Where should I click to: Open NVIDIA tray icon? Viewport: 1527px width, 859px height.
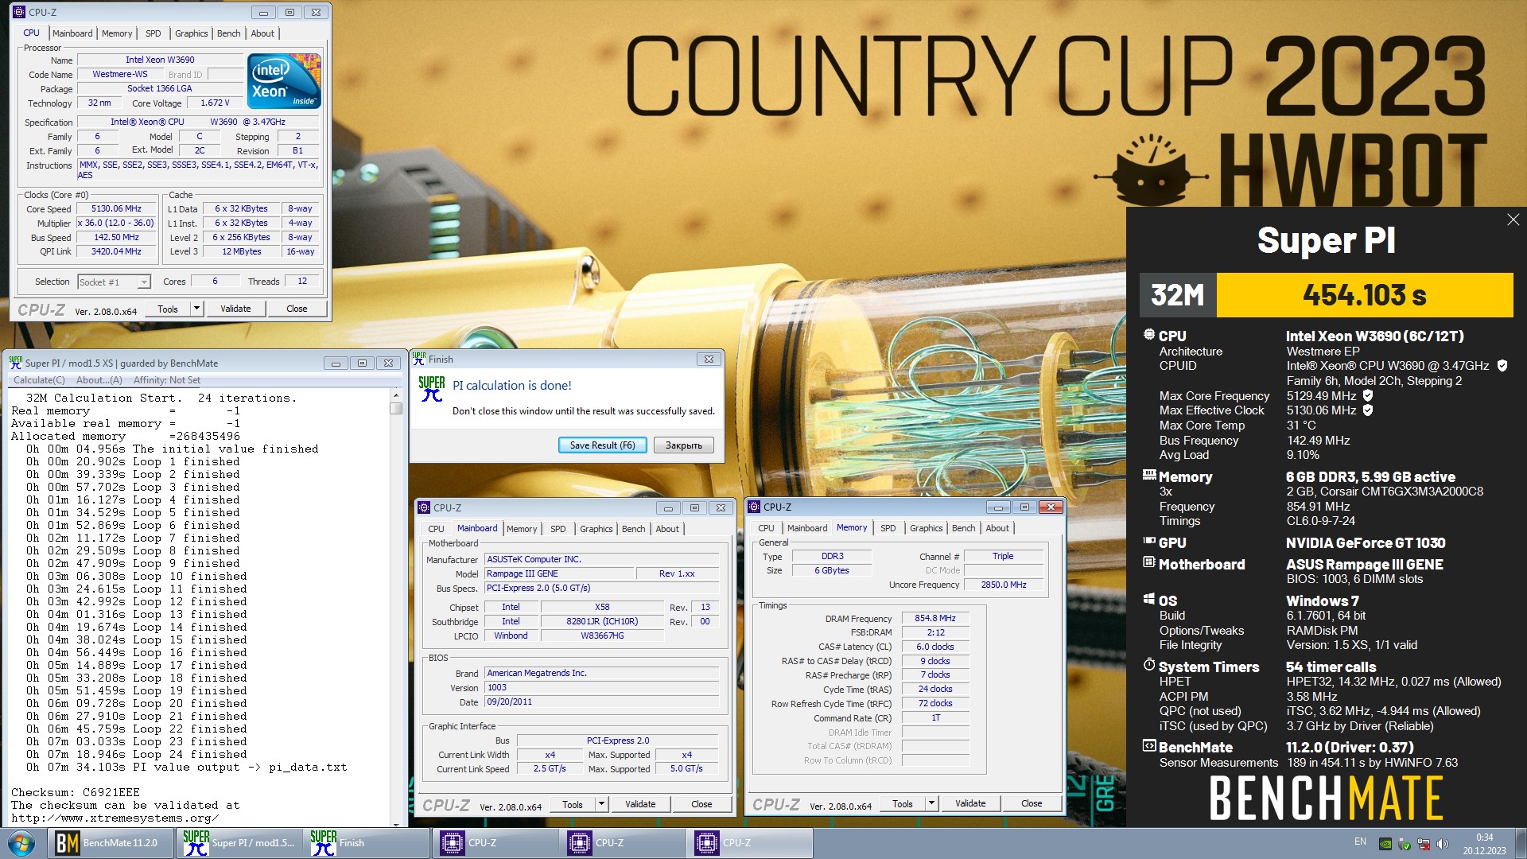1385,844
